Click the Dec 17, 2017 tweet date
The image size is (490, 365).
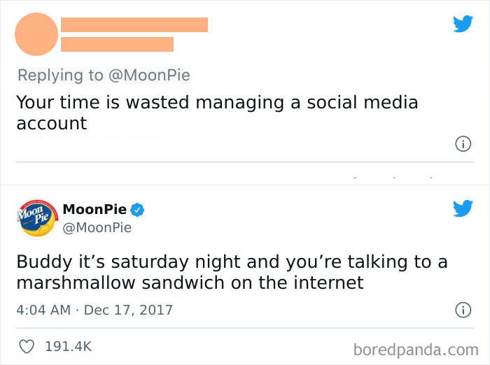tap(129, 309)
